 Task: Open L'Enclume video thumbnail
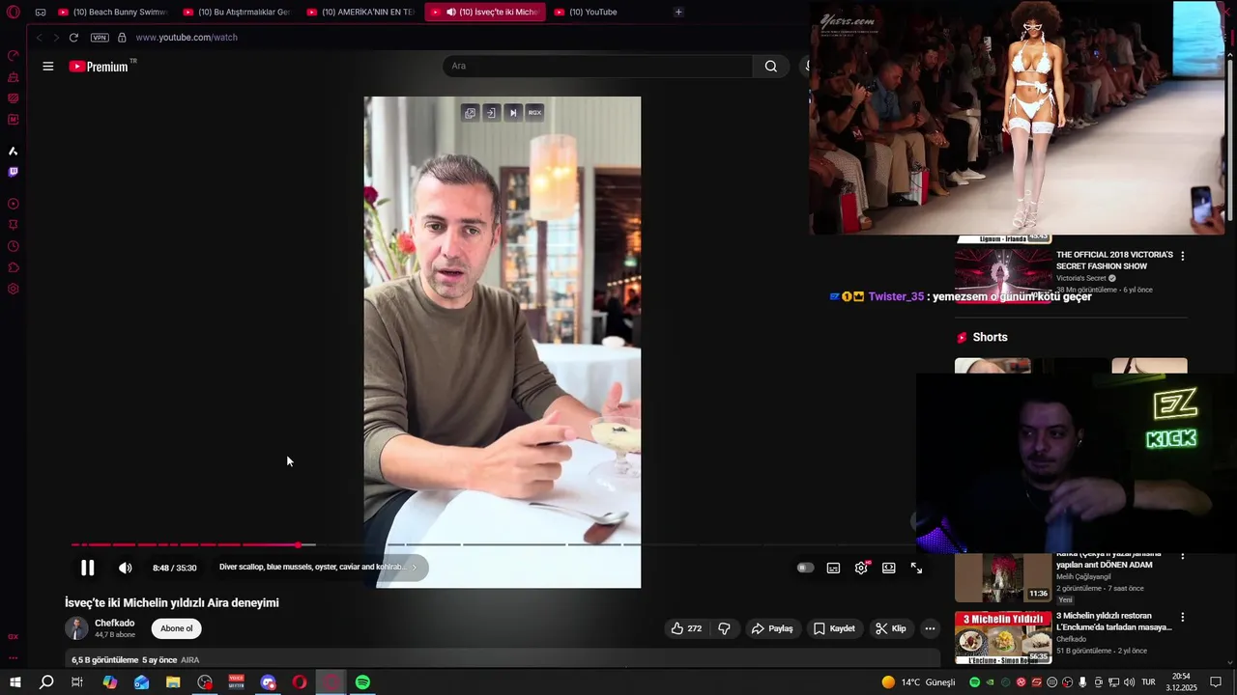point(1003,637)
